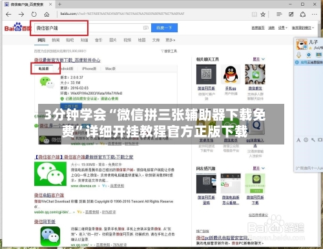Click the 消息 link at top right
This screenshot has width=323, height=249.
tap(271, 28)
